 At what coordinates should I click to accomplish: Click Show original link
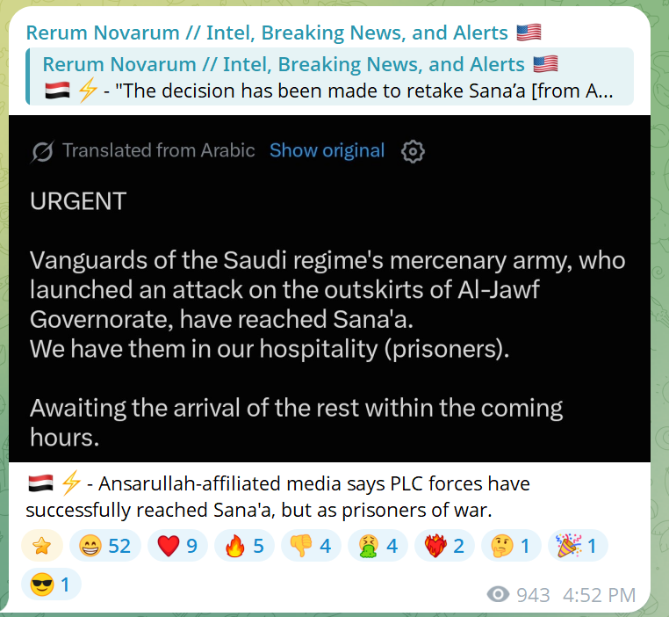coord(327,150)
